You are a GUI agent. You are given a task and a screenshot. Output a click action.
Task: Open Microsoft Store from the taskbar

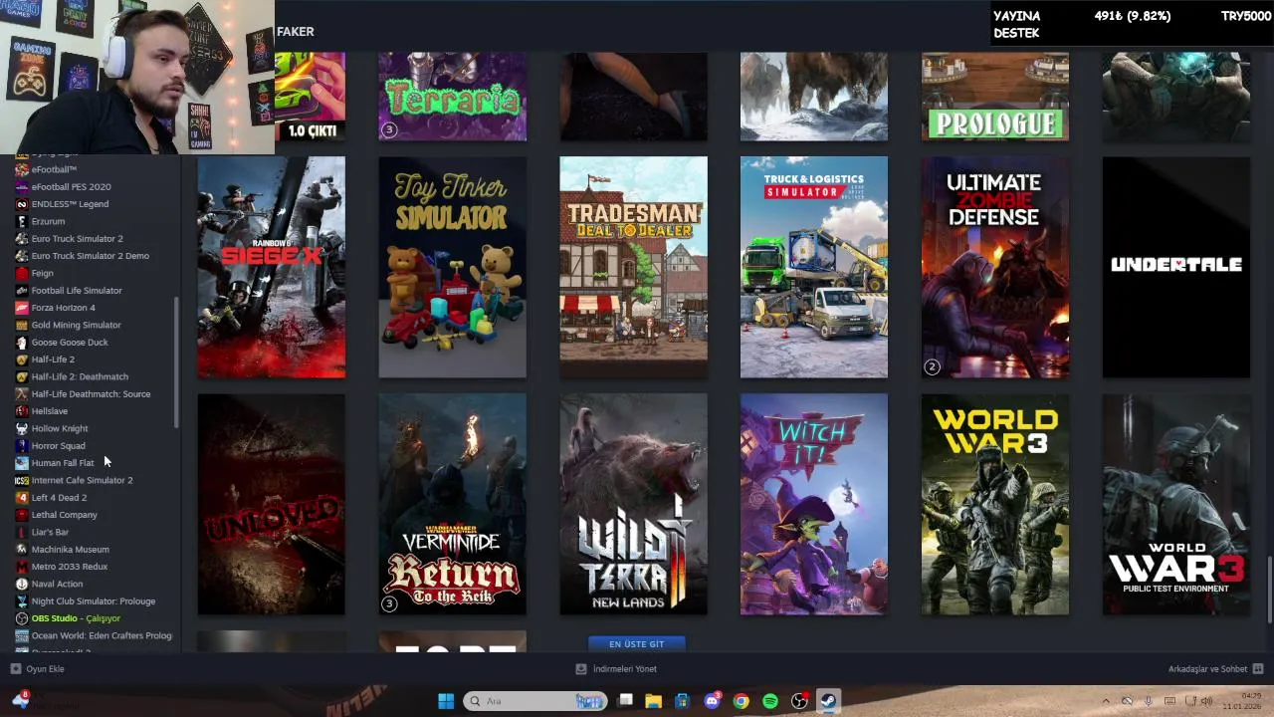point(683,701)
